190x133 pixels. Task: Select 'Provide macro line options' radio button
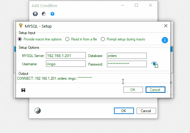[x=20, y=39]
